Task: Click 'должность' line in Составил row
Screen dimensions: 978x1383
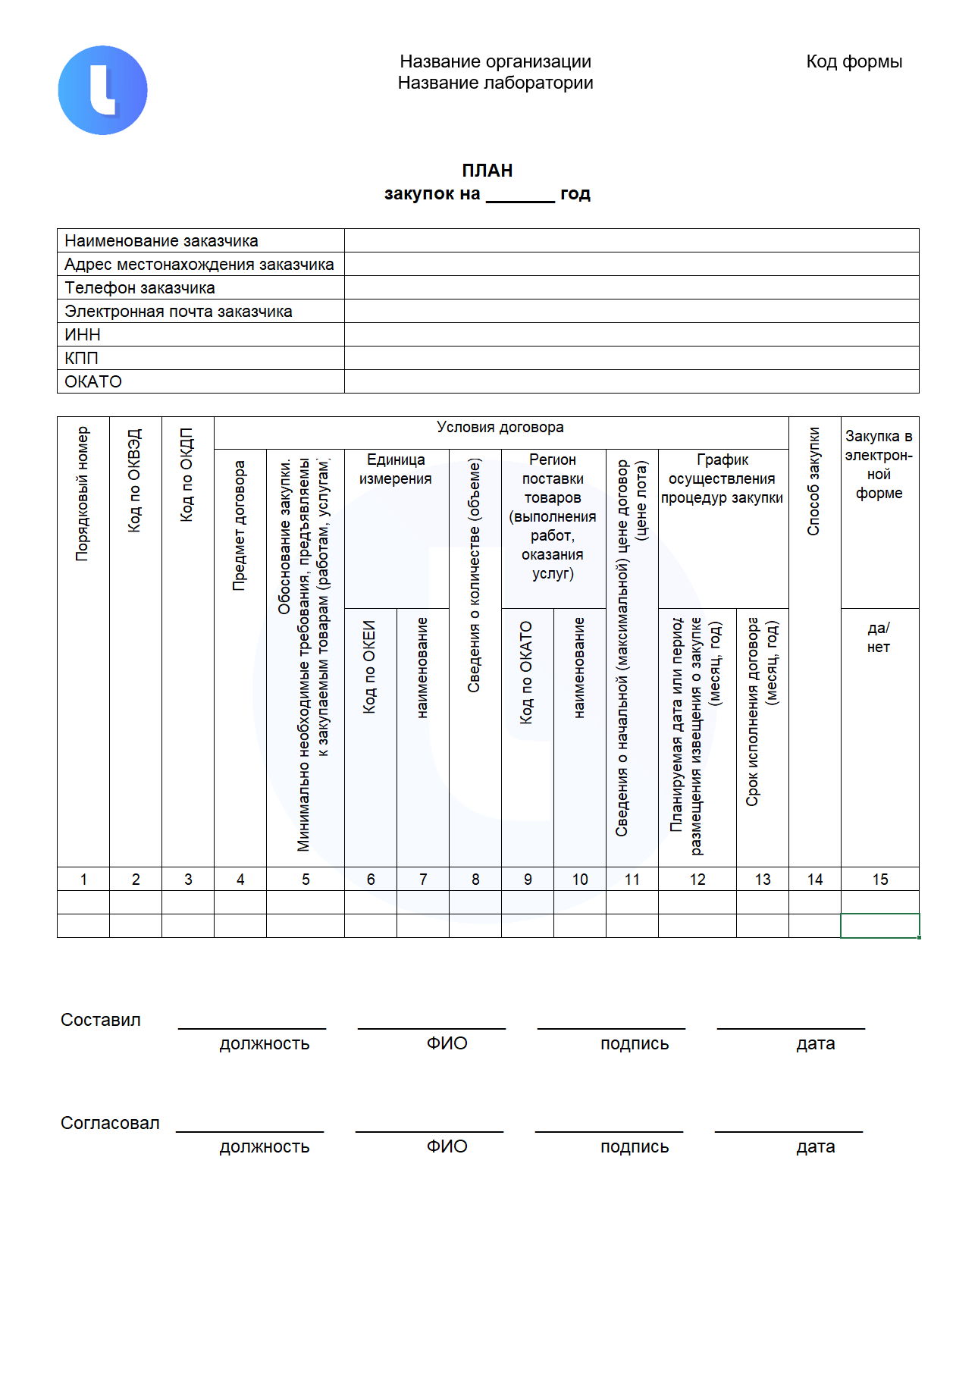Action: (x=252, y=1029)
